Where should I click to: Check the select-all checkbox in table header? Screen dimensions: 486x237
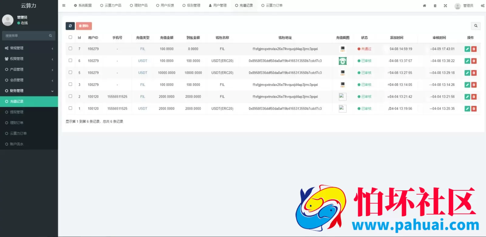coord(70,37)
